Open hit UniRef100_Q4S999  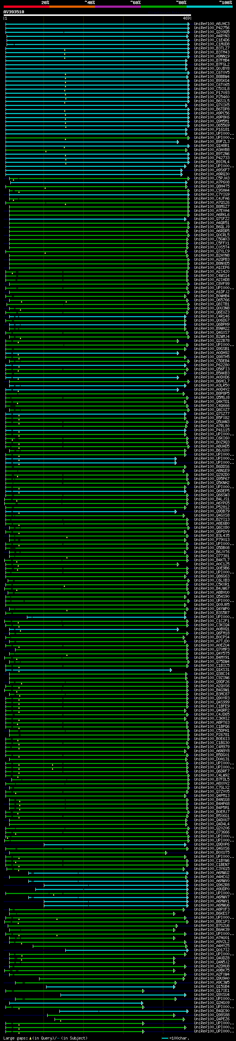pos(212,702)
